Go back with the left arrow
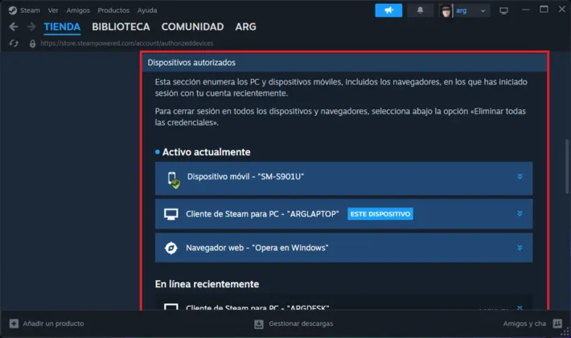571x338 pixels. coord(14,27)
